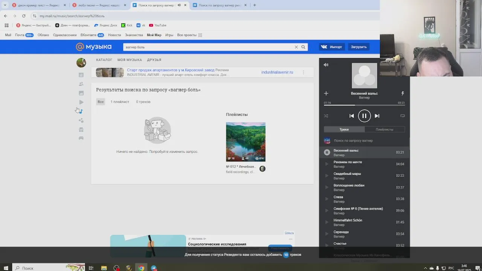This screenshot has width=482, height=271.
Task: Open the ДРУЗЬЯ section
Action: [x=154, y=60]
